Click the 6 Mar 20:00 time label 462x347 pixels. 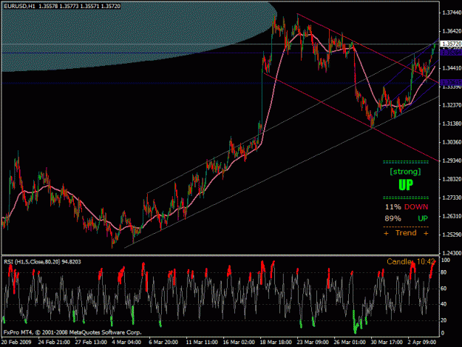(x=163, y=343)
